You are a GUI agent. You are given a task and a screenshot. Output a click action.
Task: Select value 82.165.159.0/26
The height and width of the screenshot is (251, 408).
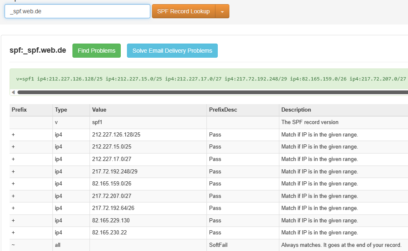pos(112,183)
